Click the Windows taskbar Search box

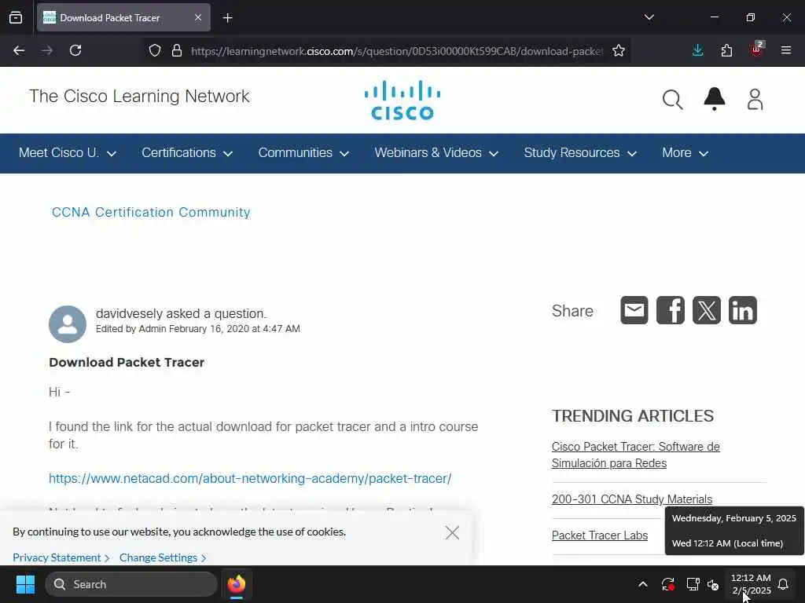coord(131,584)
